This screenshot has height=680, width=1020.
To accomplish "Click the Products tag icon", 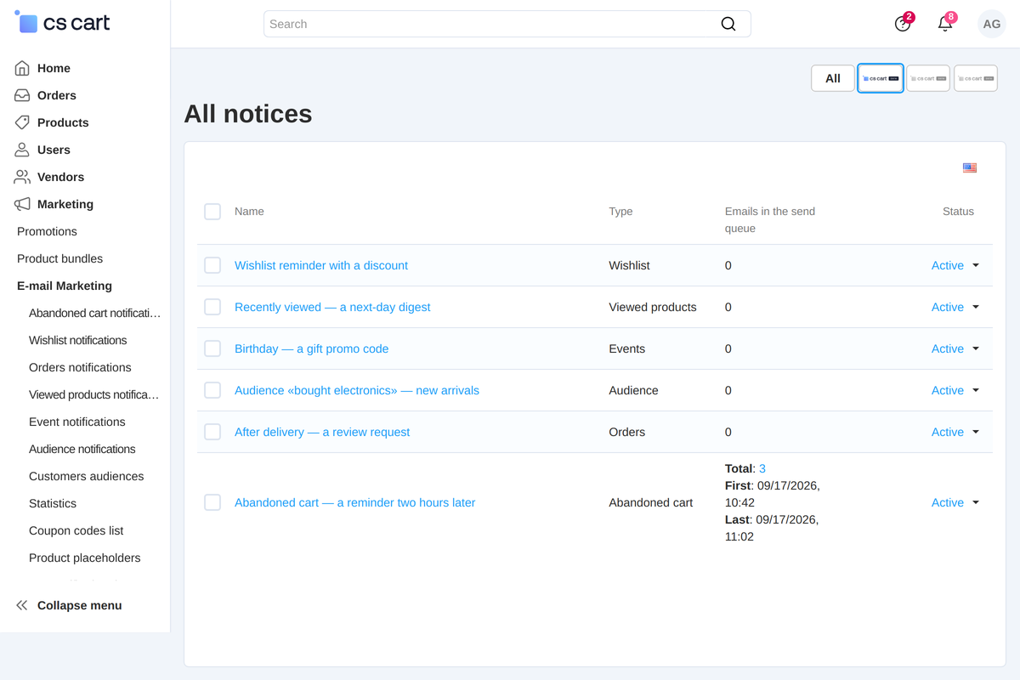I will tap(22, 122).
